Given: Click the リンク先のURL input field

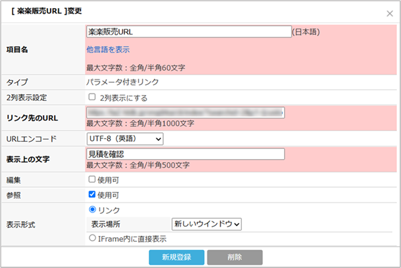Looking at the screenshot, I should pos(186,113).
